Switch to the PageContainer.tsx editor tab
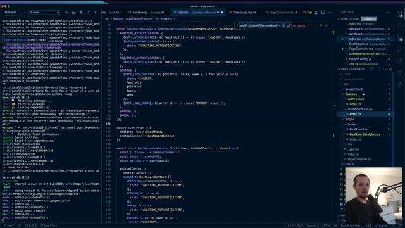This screenshot has height=228, width=405. pyautogui.click(x=281, y=13)
